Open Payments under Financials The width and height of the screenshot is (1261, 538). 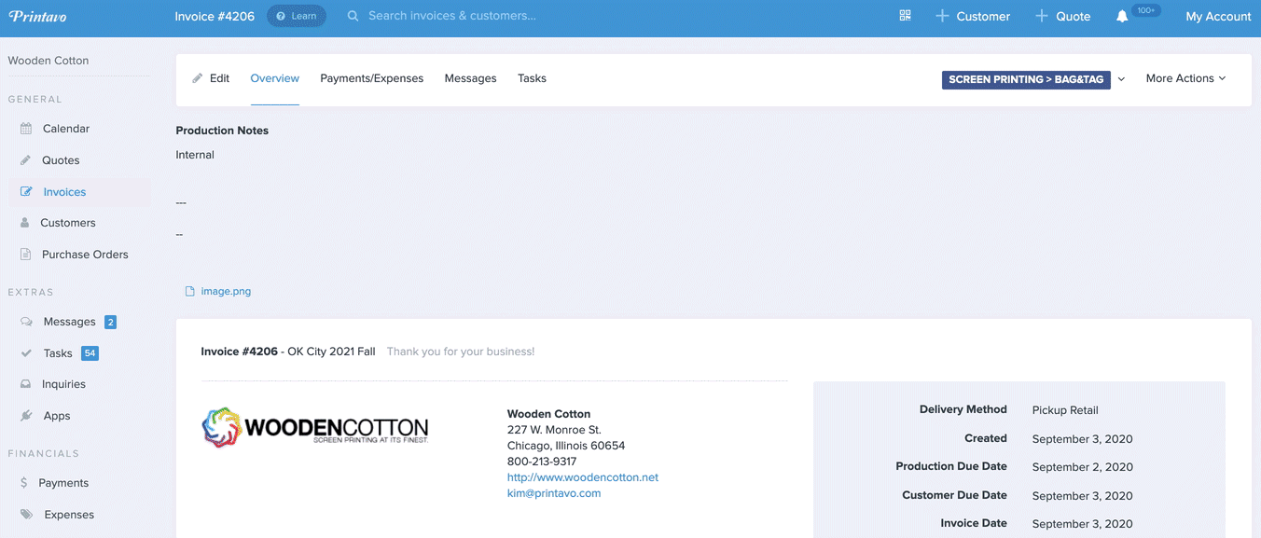point(63,483)
